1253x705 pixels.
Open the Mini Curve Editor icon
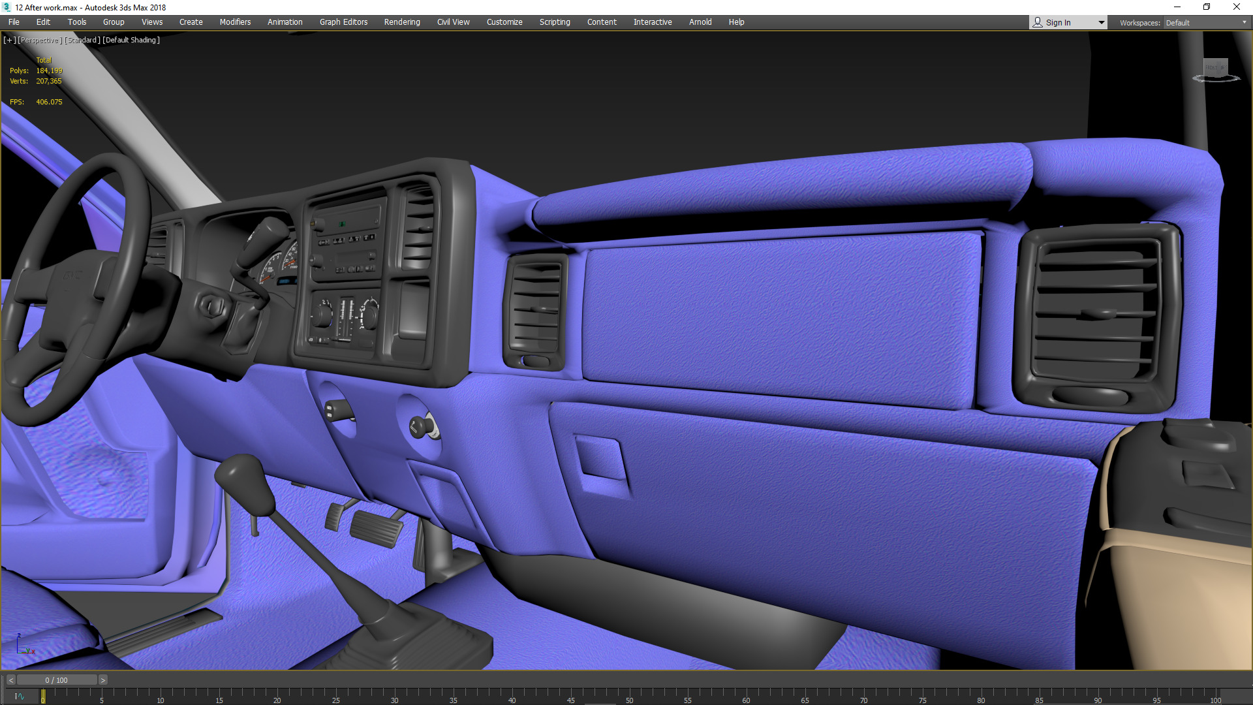[x=19, y=697]
